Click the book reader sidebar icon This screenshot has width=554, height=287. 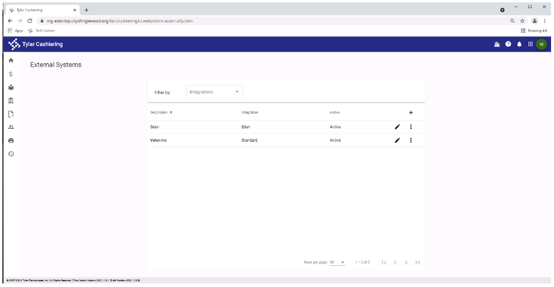(11, 87)
